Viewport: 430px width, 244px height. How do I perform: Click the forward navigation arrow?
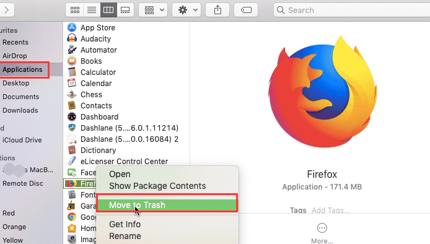7,10
